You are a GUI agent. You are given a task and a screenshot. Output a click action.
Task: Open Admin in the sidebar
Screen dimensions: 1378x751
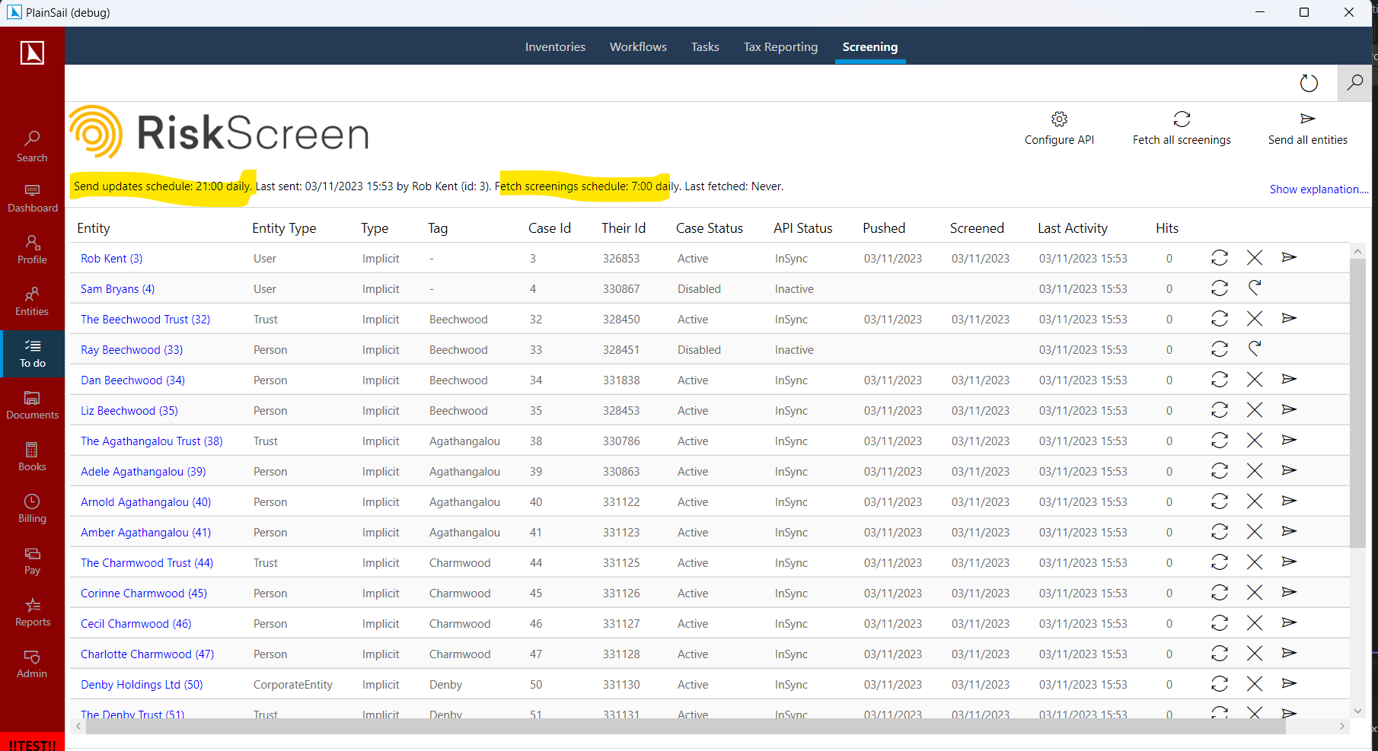(x=32, y=663)
